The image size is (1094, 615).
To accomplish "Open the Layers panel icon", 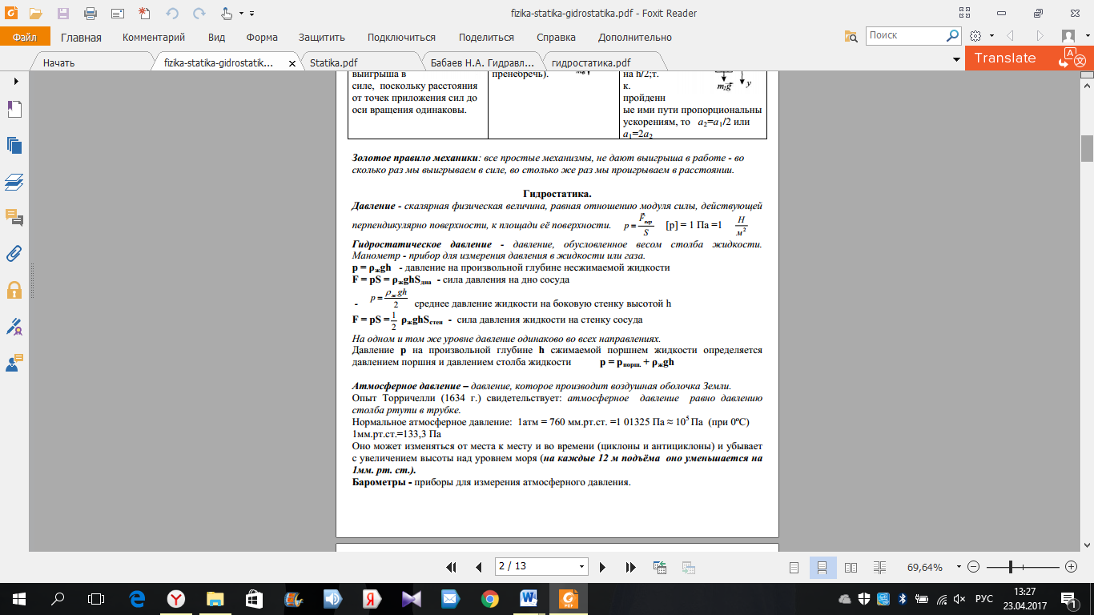I will (x=14, y=181).
